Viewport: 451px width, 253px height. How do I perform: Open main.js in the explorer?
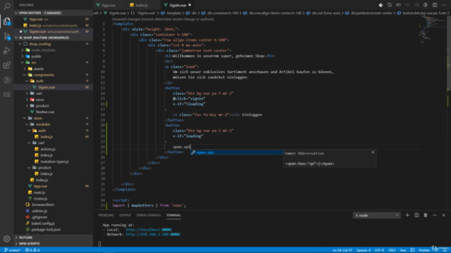(39, 193)
